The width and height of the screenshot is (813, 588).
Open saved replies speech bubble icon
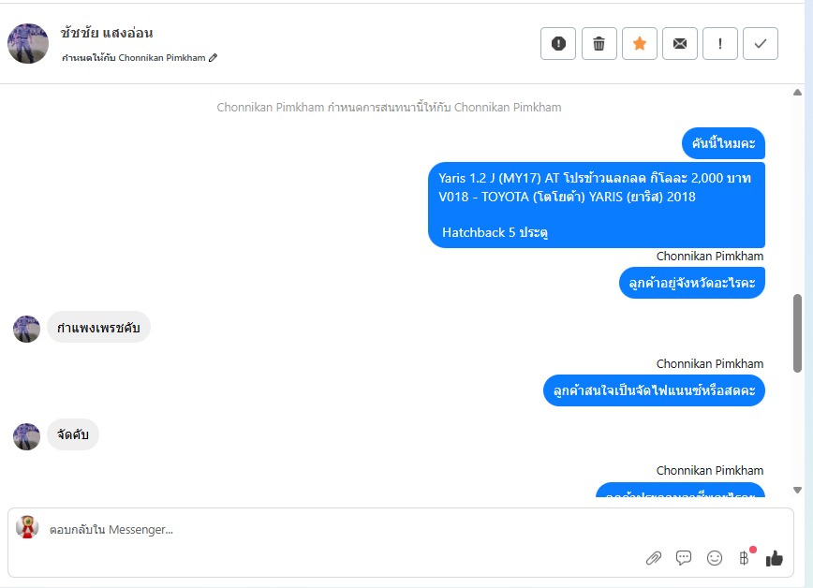coord(684,558)
